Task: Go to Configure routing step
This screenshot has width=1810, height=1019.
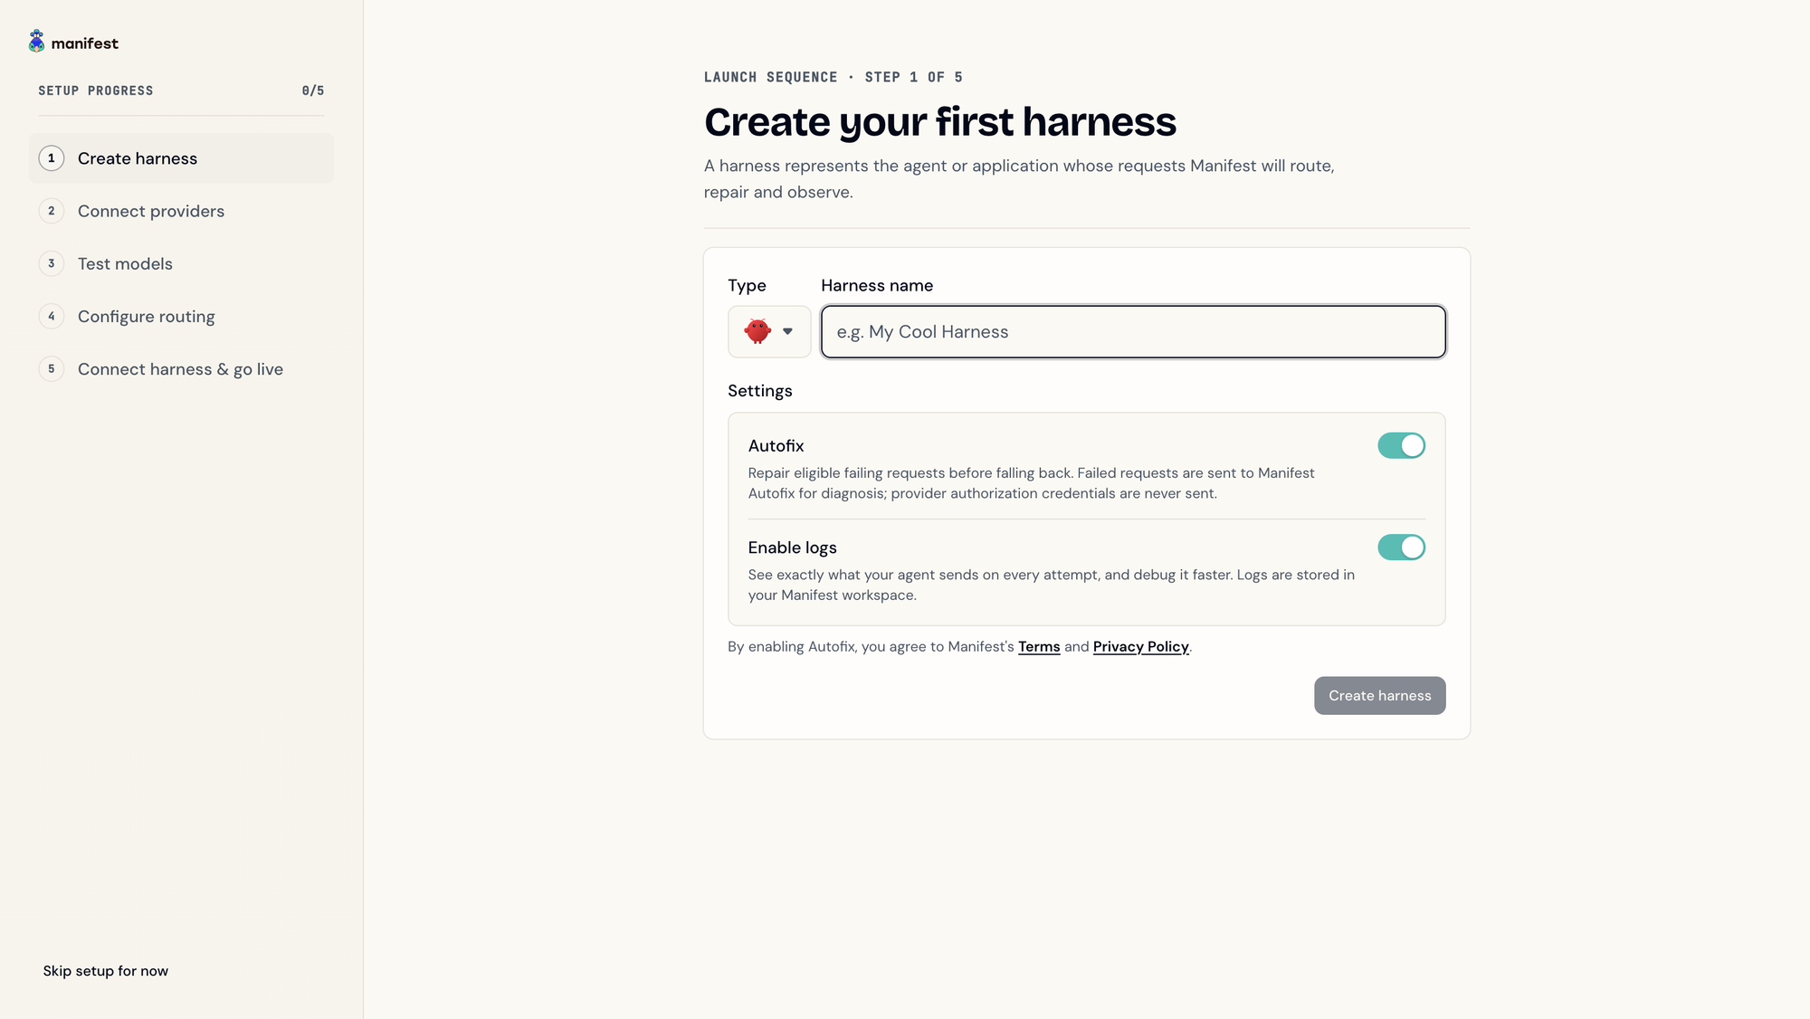Action: [181, 317]
